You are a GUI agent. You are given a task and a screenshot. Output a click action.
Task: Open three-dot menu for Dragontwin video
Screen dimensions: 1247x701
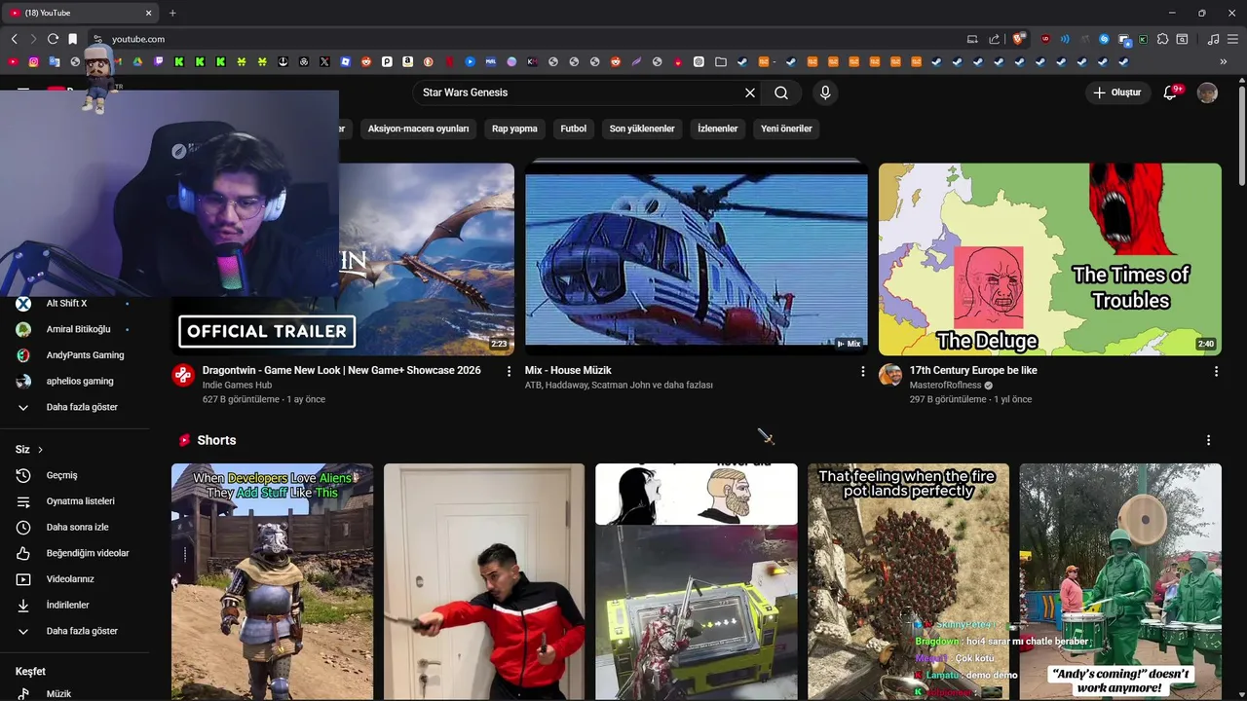pyautogui.click(x=509, y=371)
